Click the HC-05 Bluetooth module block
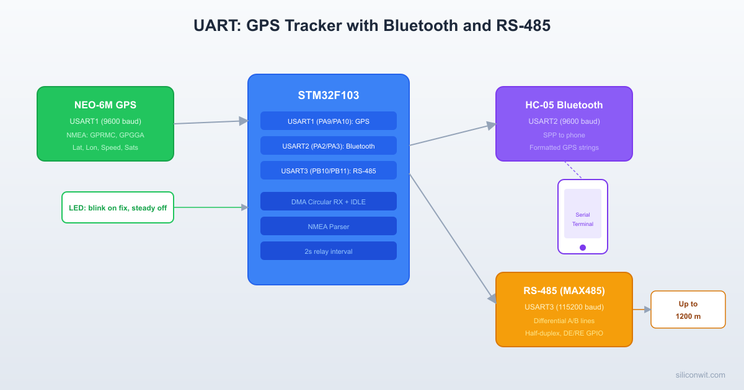 tap(564, 123)
